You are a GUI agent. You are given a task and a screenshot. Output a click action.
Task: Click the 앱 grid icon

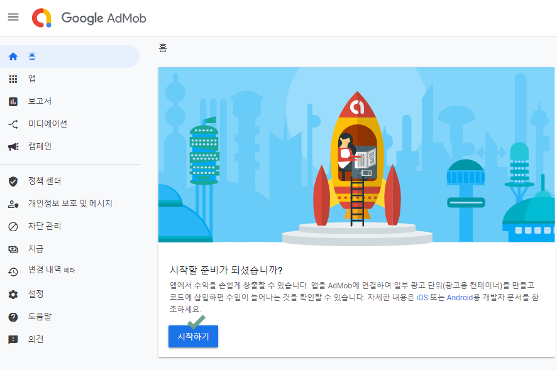point(13,79)
